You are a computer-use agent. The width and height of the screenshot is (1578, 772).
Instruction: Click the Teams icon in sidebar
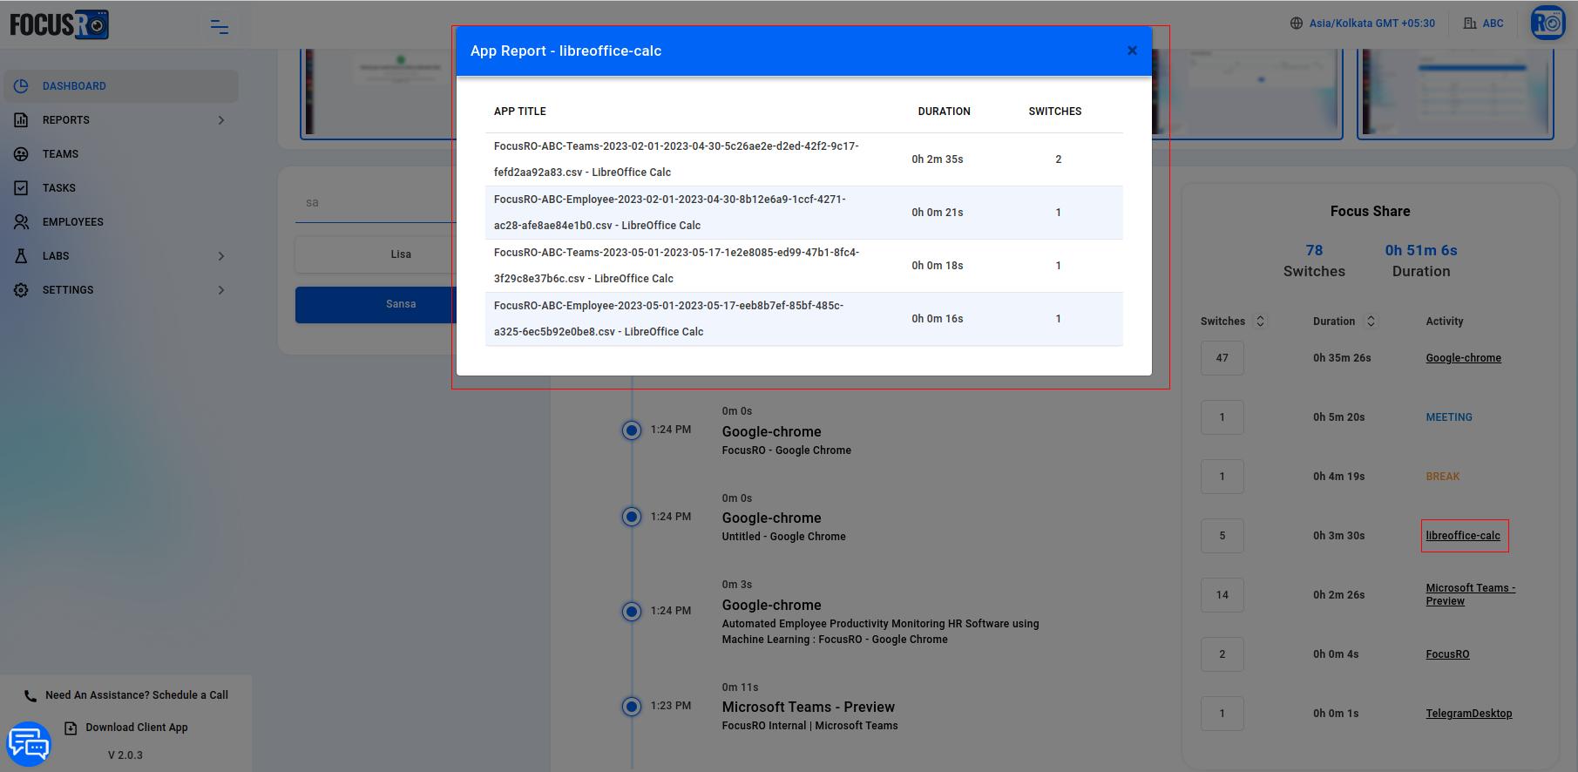pos(22,154)
